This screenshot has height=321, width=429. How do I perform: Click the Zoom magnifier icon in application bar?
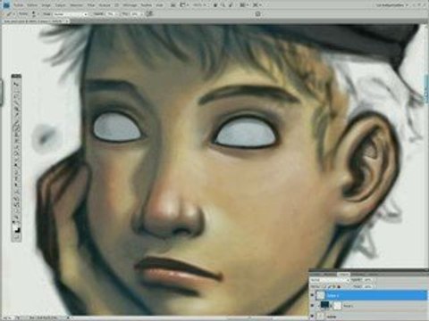pos(223,5)
